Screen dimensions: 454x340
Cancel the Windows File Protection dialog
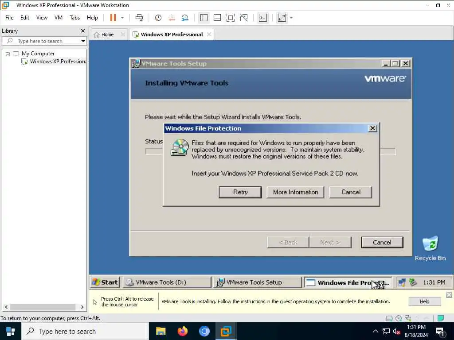pos(351,192)
